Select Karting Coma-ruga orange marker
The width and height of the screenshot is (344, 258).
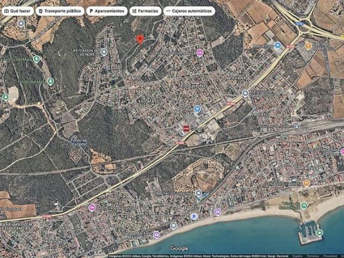coord(308,46)
